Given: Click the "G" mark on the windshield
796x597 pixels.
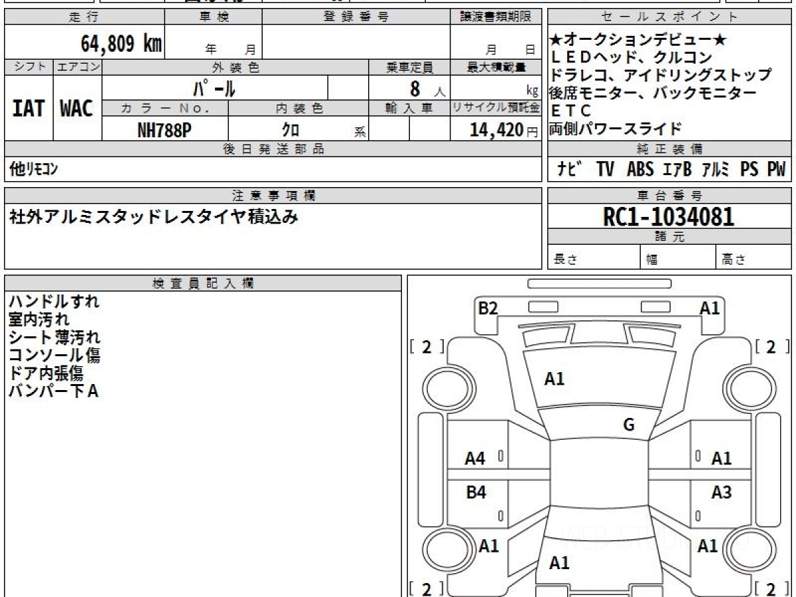Looking at the screenshot, I should [x=629, y=425].
